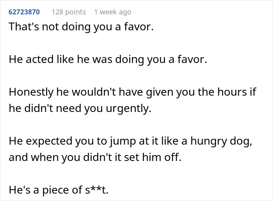Click the line and when you didn't it set him off
This screenshot has width=273, height=201.
pos(95,157)
